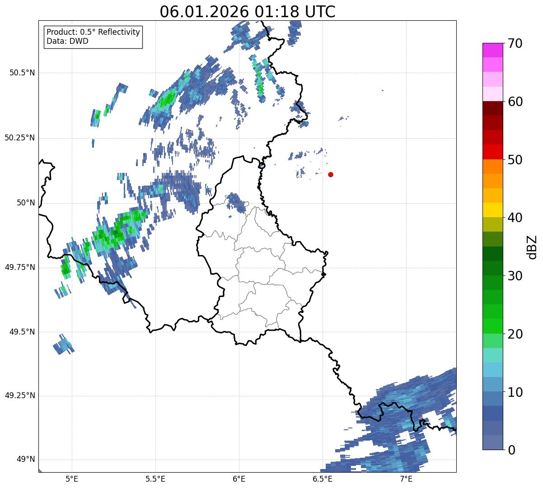Click the 6.5°E longitude label
The width and height of the screenshot is (543, 488).
323,479
